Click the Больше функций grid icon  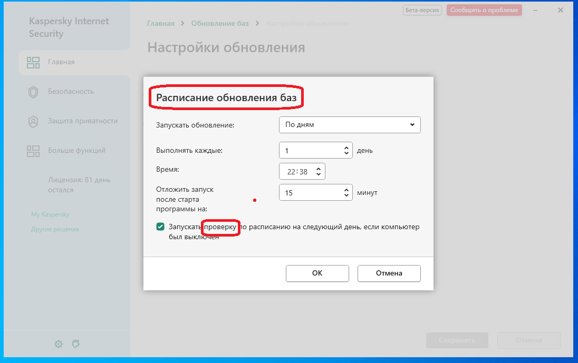pos(33,151)
